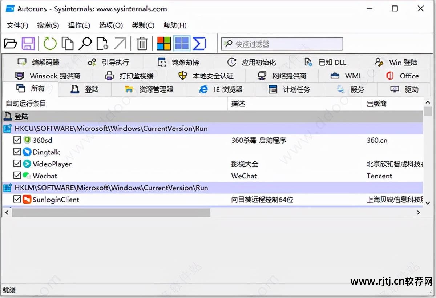Disable the SunloginClient startup entry

pyautogui.click(x=17, y=199)
